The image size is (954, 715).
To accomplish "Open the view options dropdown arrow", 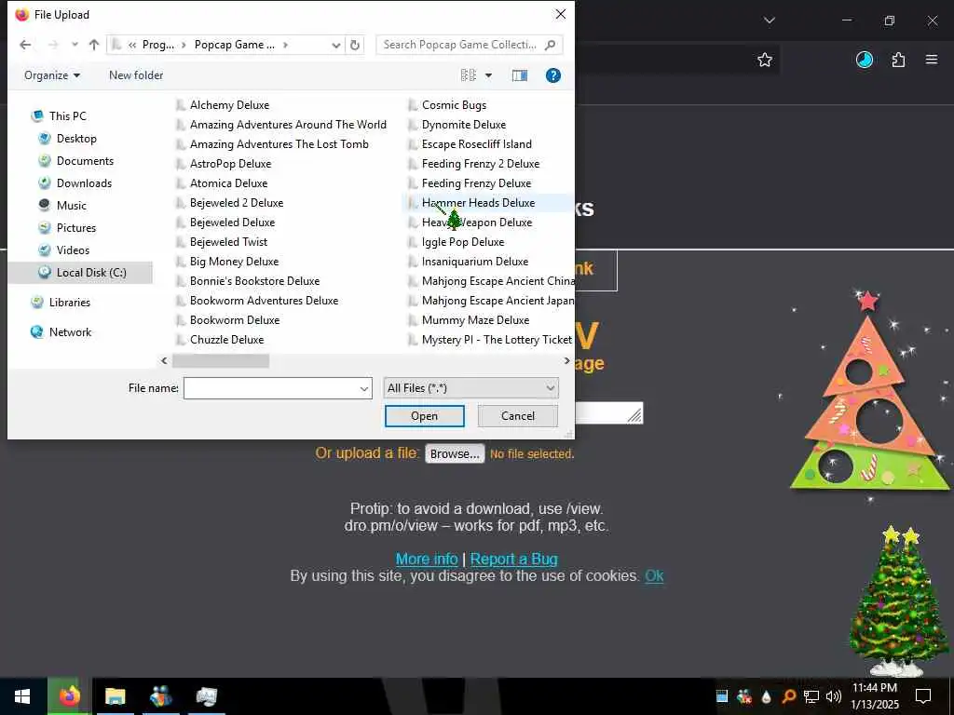I will tap(488, 75).
